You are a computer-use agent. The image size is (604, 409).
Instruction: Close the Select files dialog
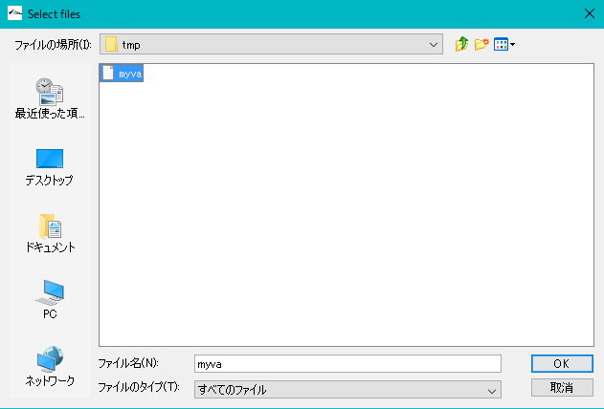pyautogui.click(x=590, y=13)
